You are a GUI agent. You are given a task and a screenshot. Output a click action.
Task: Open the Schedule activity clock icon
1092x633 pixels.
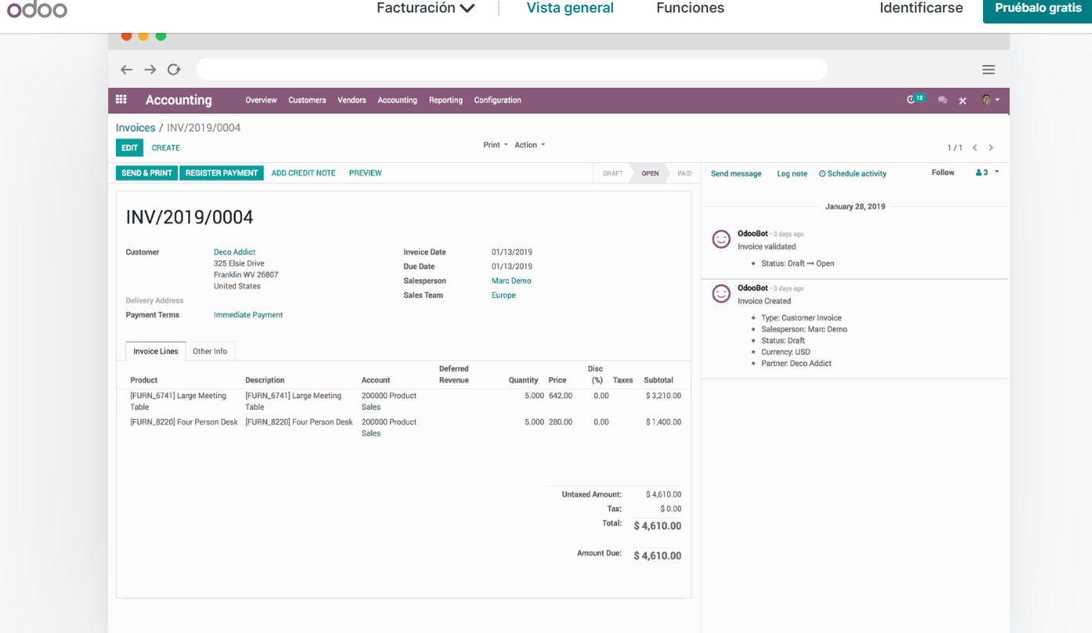point(822,173)
